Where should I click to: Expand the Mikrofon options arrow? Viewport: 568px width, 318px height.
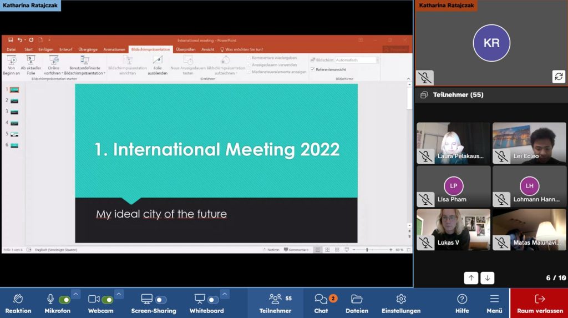point(76,294)
